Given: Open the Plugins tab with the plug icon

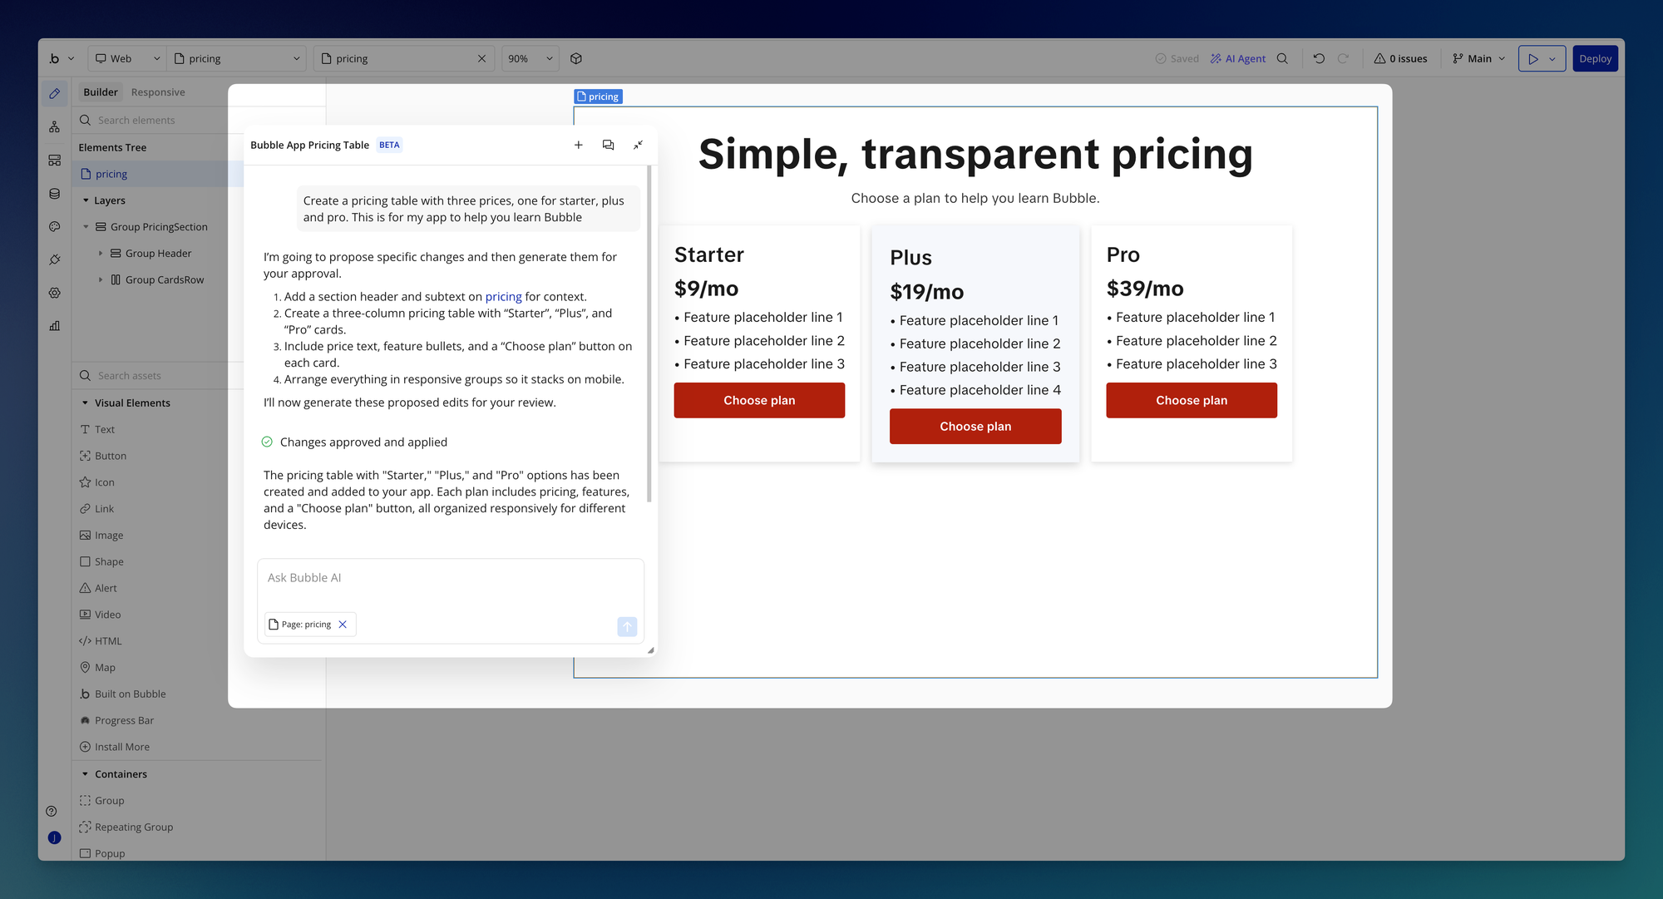Looking at the screenshot, I should (x=54, y=259).
